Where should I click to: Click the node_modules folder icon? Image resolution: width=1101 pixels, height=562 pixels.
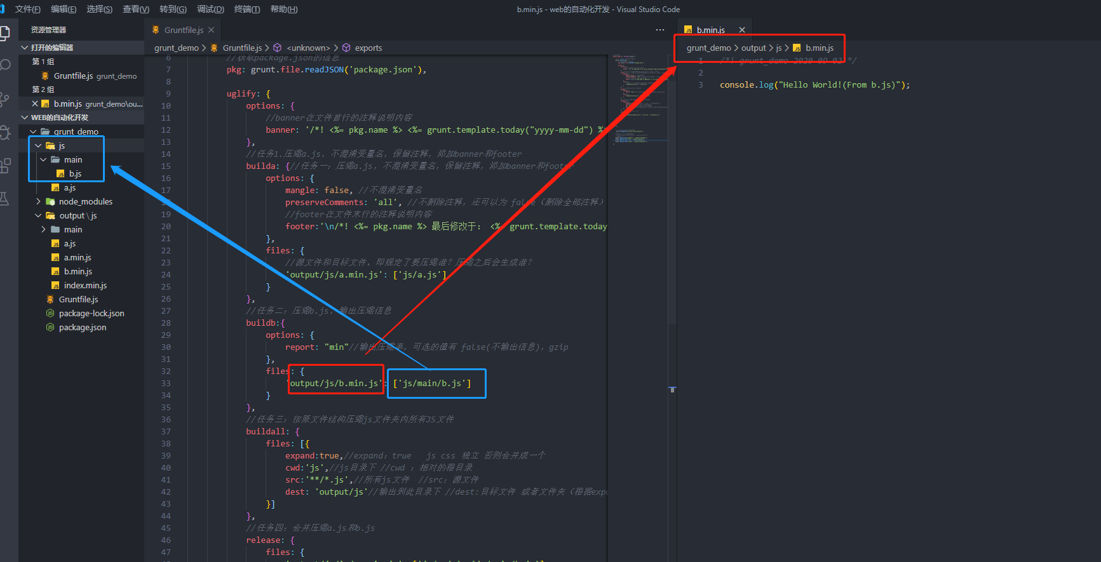50,201
